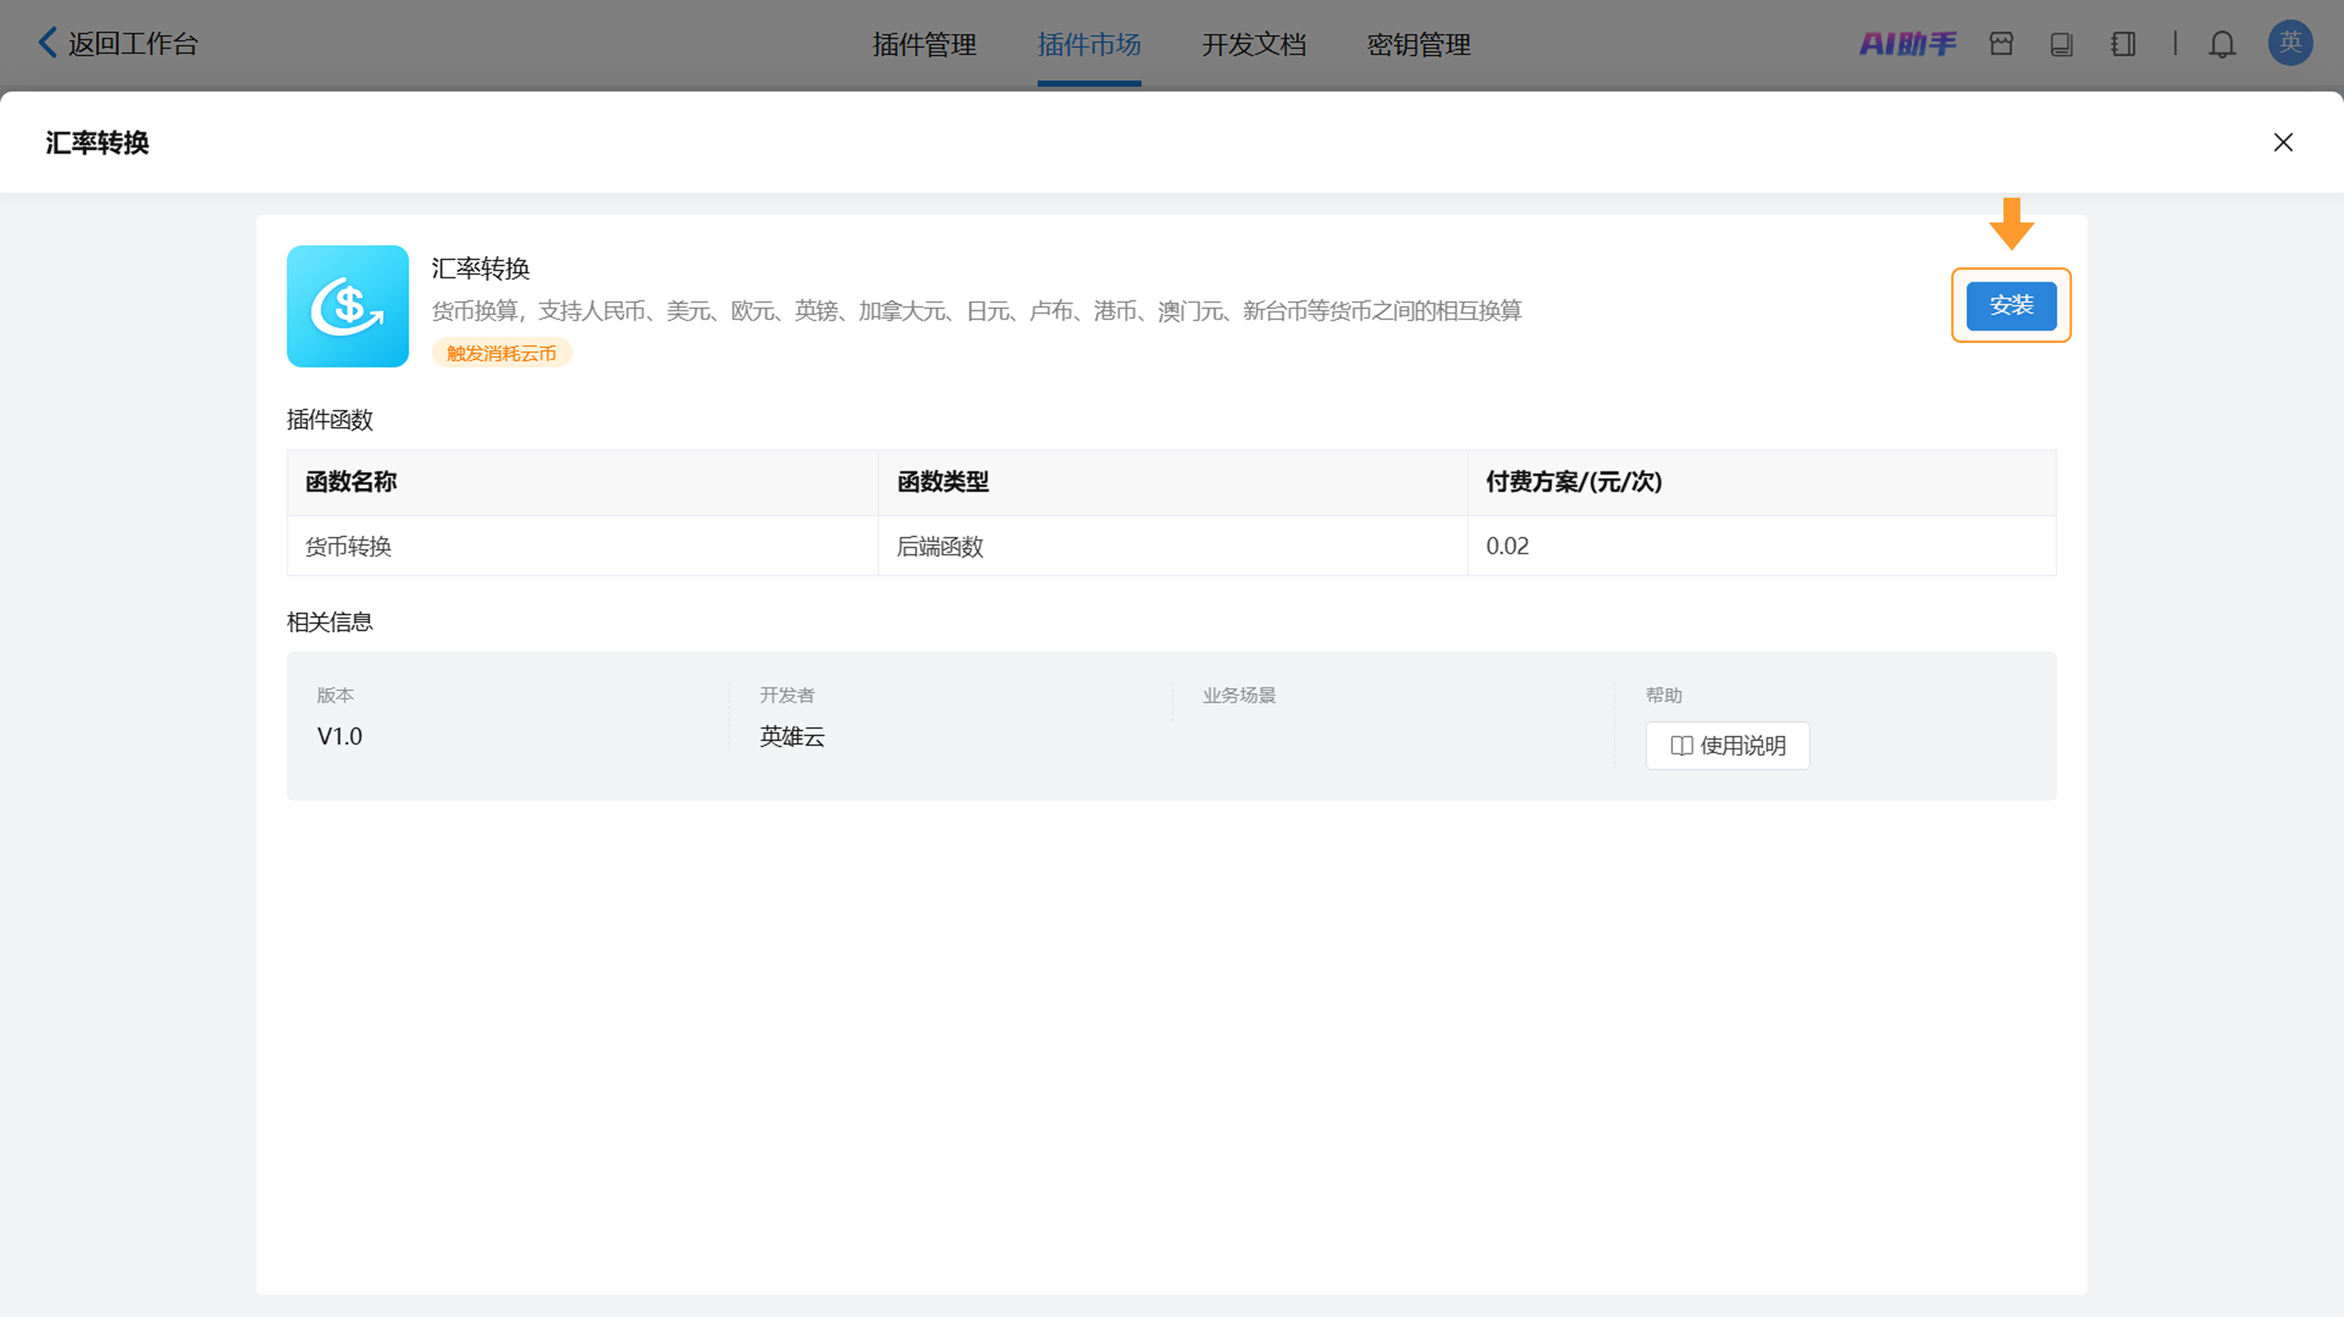Close the 汇率转换 detail panel
The width and height of the screenshot is (2344, 1317).
point(2283,142)
